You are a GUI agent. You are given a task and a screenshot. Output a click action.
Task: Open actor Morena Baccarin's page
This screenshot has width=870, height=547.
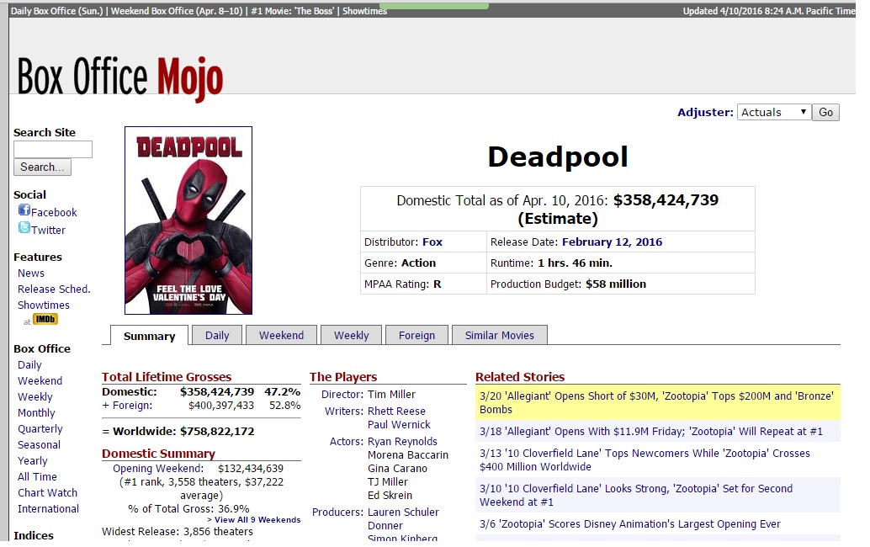pyautogui.click(x=408, y=455)
